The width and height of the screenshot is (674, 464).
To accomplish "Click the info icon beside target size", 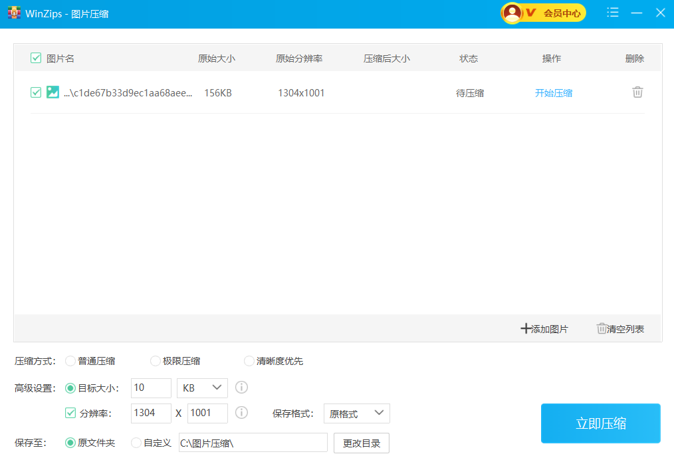I will [x=242, y=387].
